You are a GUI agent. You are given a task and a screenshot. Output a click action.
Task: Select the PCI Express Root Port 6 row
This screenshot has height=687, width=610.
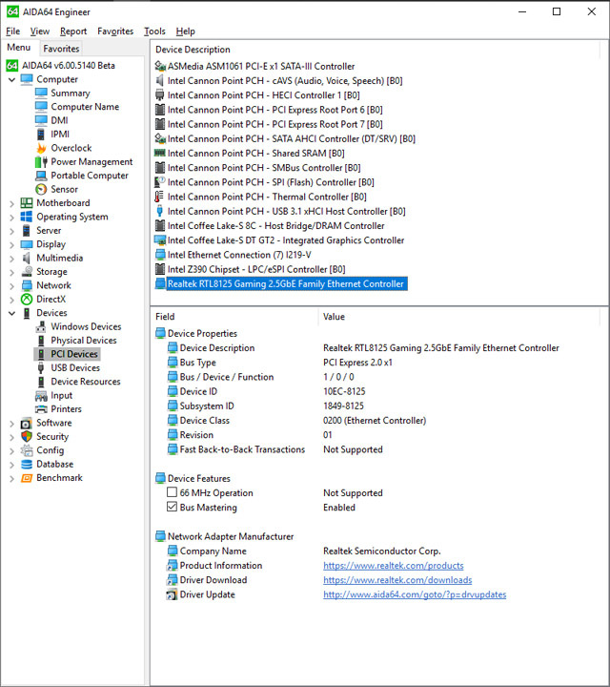pos(274,110)
